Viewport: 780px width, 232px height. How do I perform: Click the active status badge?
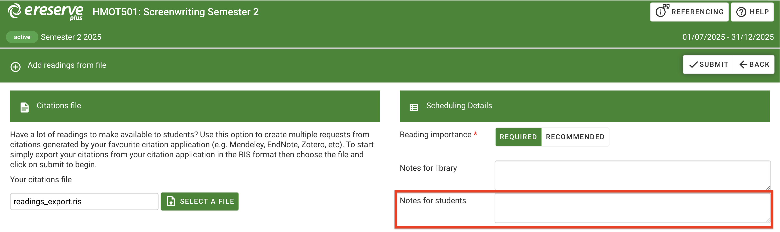tap(22, 37)
